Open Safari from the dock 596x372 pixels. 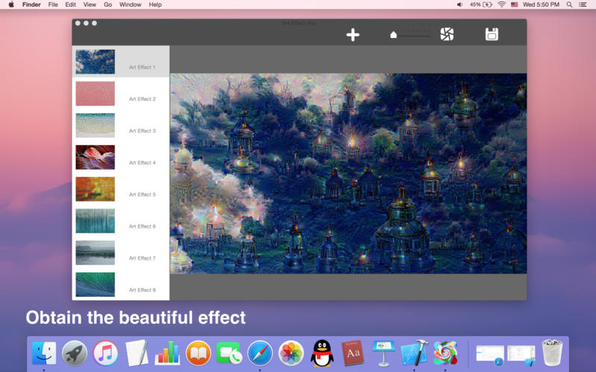pyautogui.click(x=260, y=353)
